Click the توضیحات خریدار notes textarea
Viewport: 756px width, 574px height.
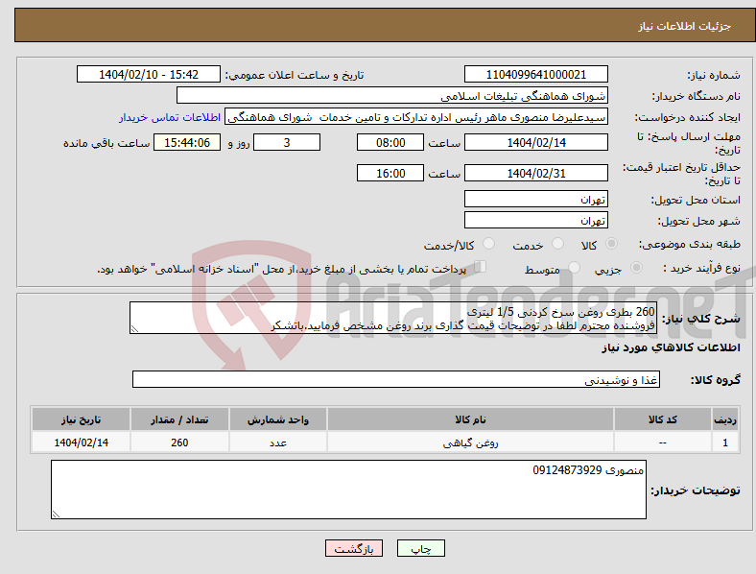[x=348, y=490]
